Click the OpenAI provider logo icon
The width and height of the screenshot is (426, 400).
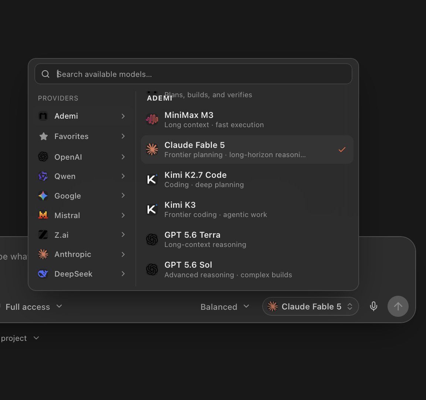point(43,157)
